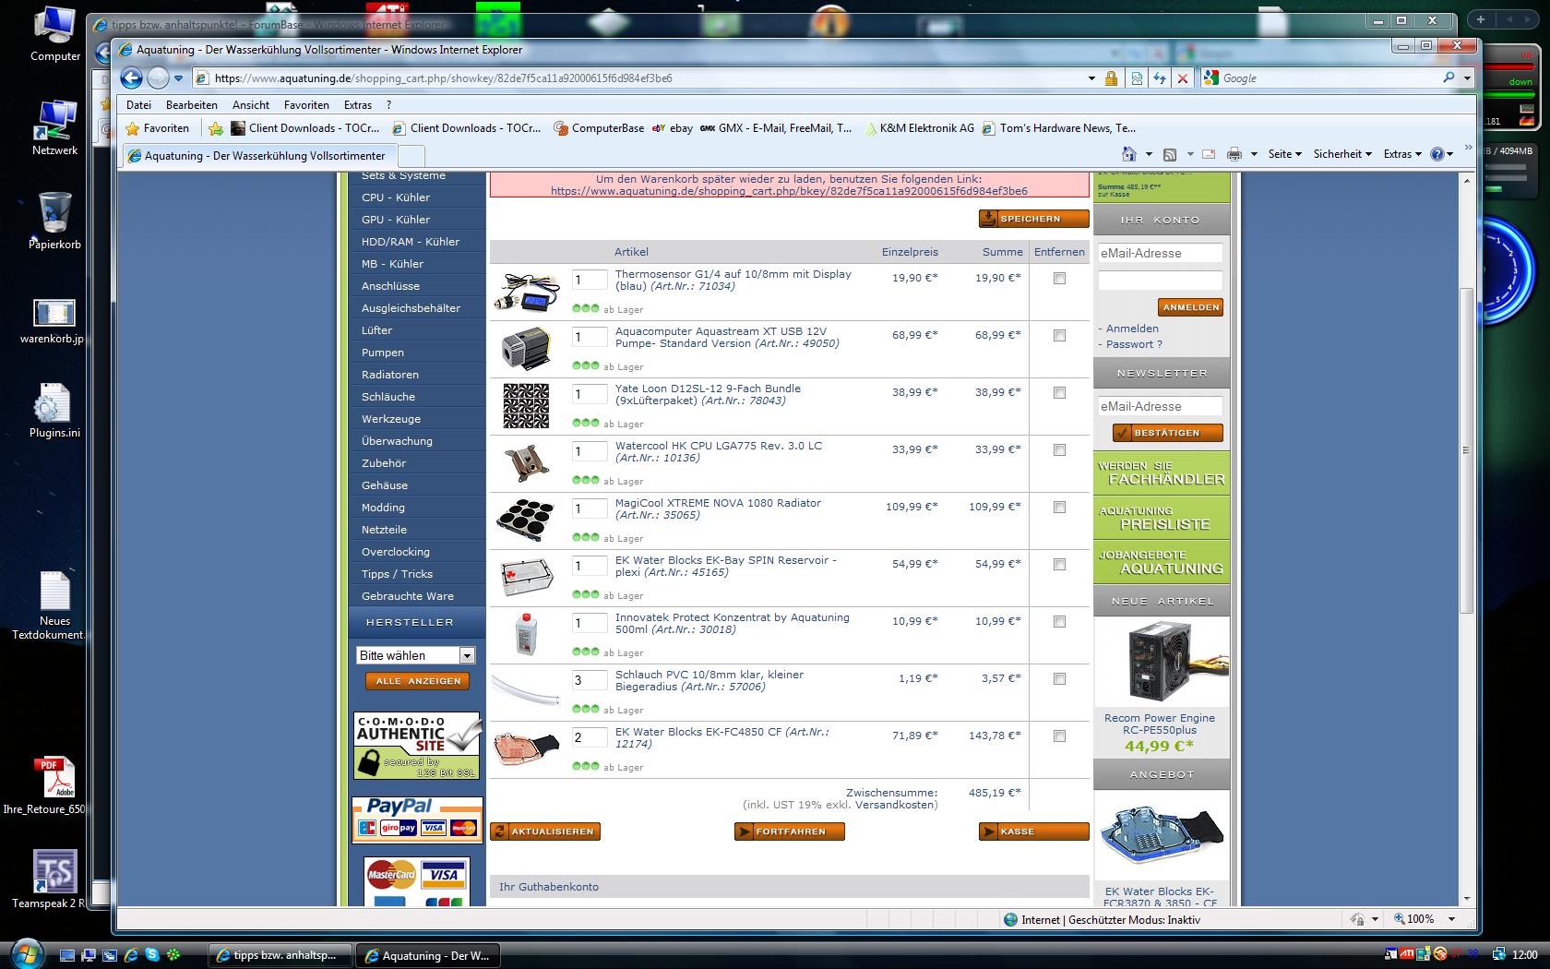Click the SPEICHERN button
This screenshot has height=969, width=1550.
pos(1033,219)
